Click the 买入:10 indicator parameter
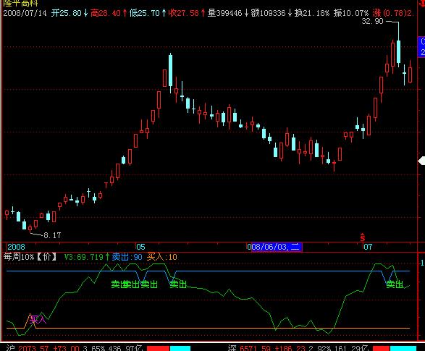 [x=161, y=257]
